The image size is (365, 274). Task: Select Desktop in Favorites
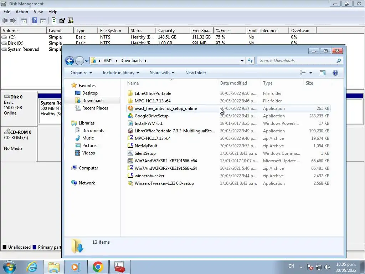[x=89, y=93]
